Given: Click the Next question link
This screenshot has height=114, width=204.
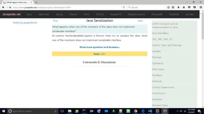Looking at the screenshot, I should coord(140,21).
